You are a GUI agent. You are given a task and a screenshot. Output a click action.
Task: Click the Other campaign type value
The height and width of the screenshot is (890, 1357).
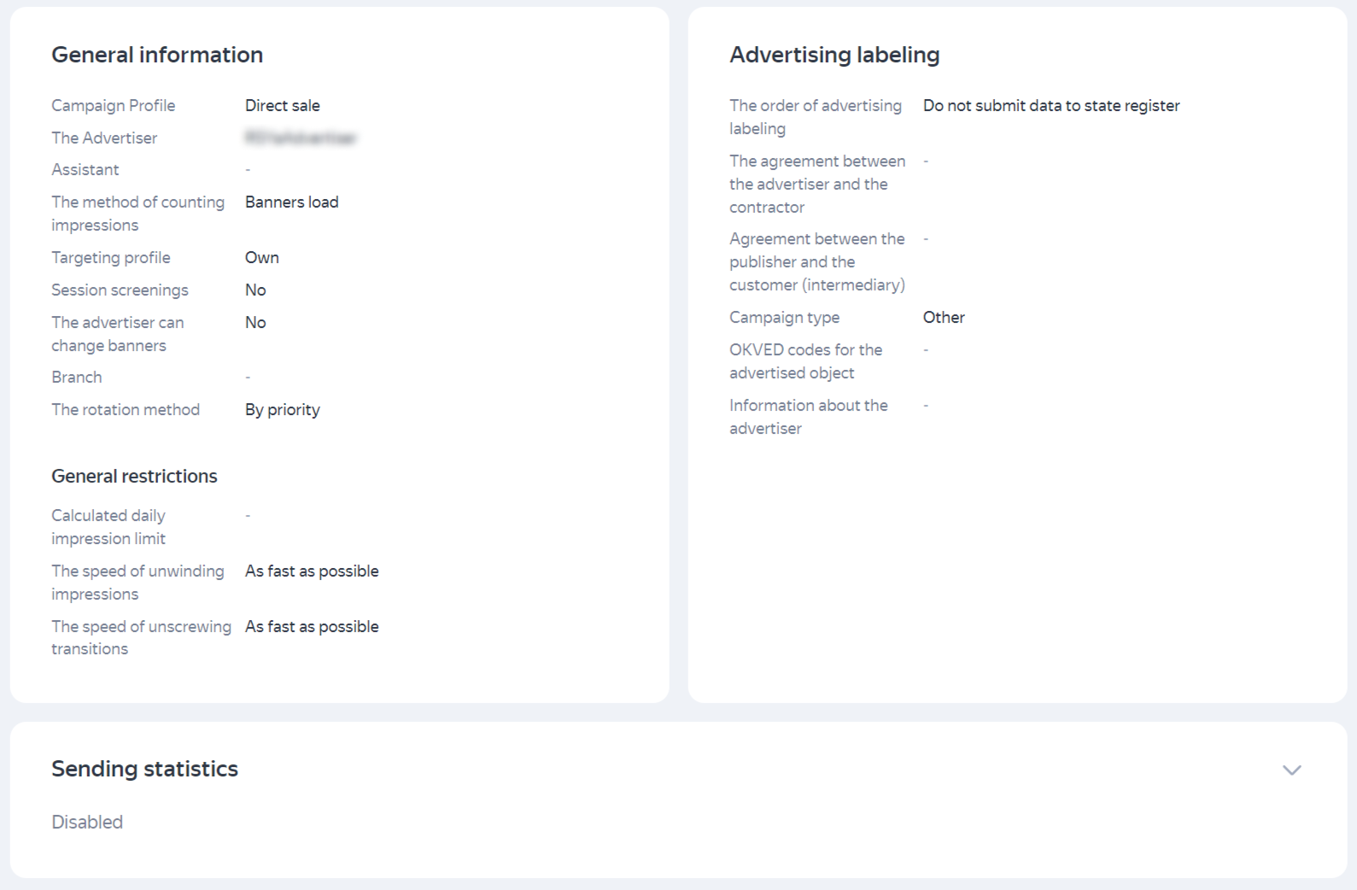[x=943, y=318]
